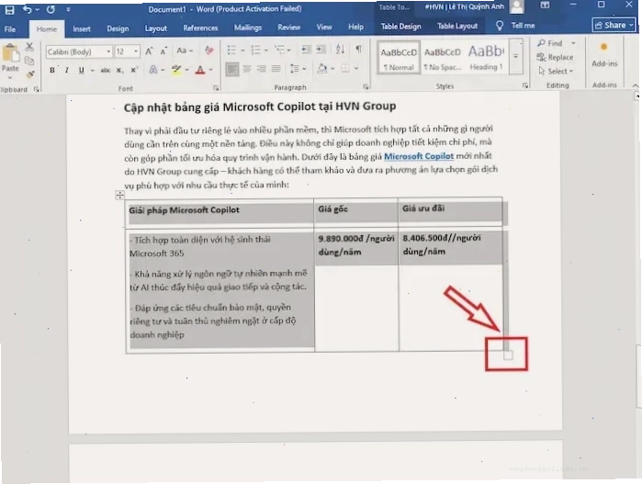
Task: Click the Clear All Formatting icon
Action: click(209, 51)
